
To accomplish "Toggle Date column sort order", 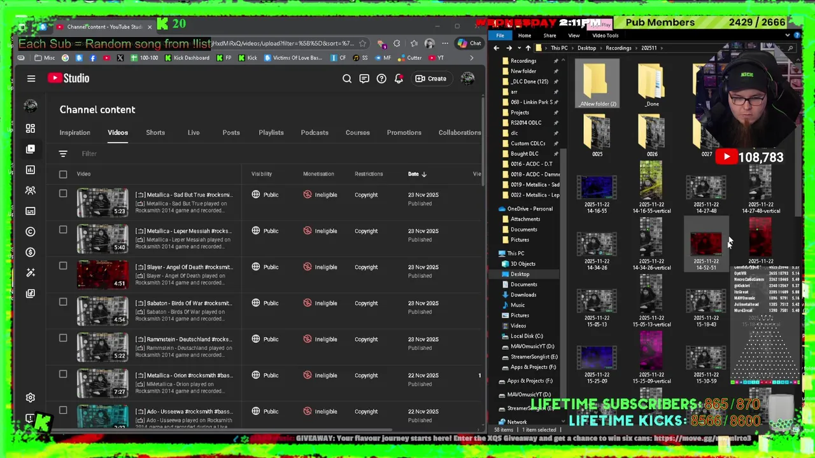I will coord(417,174).
